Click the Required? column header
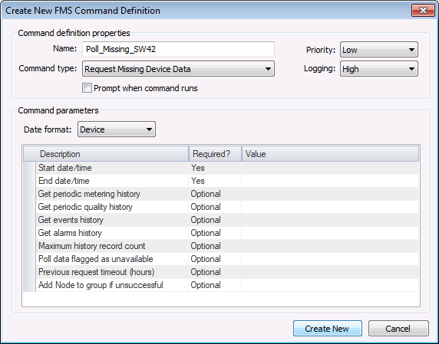This screenshot has width=439, height=344. coord(215,154)
